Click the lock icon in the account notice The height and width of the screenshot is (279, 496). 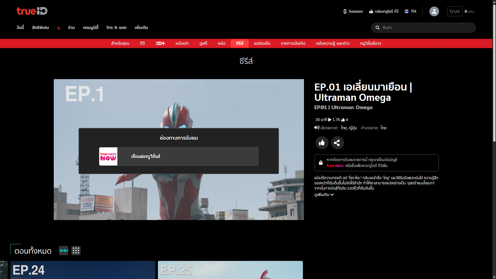point(321,163)
